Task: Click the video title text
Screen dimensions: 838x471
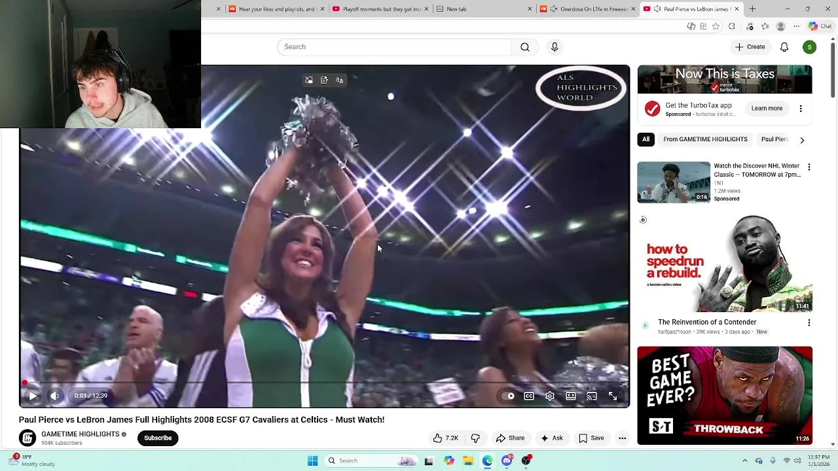Action: (202, 420)
